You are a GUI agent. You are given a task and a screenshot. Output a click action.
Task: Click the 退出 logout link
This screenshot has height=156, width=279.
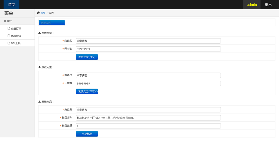pos(268,5)
